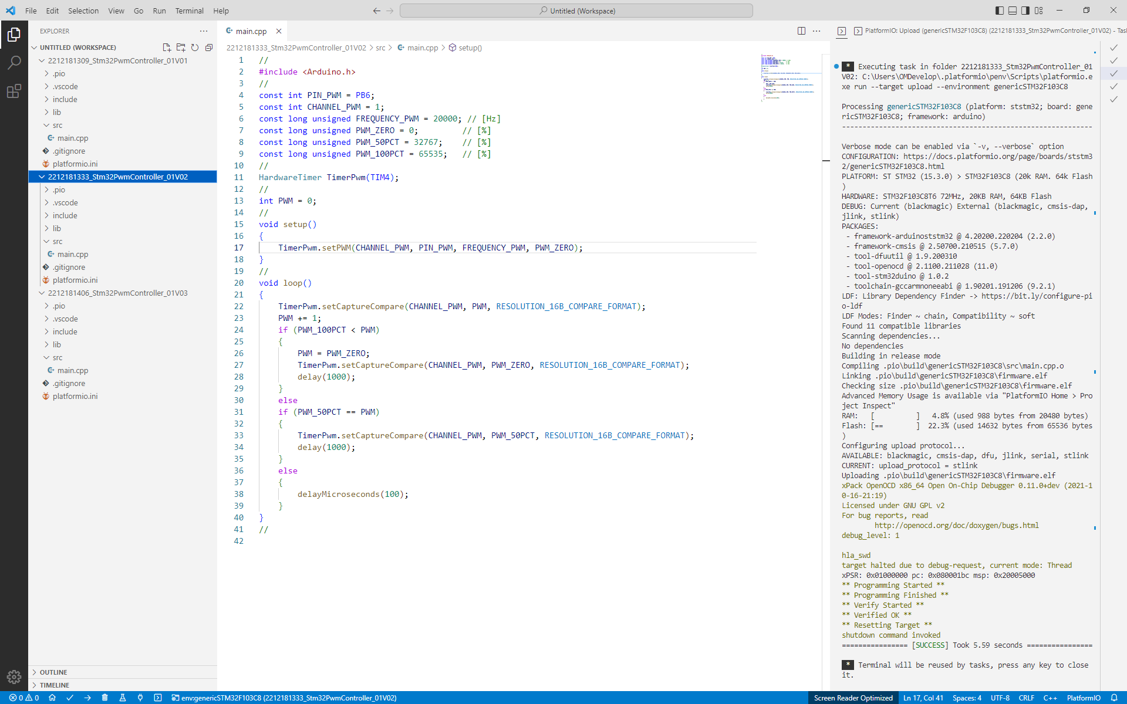1127x704 pixels.
Task: Expand the include folder under 01V01
Action: point(65,99)
